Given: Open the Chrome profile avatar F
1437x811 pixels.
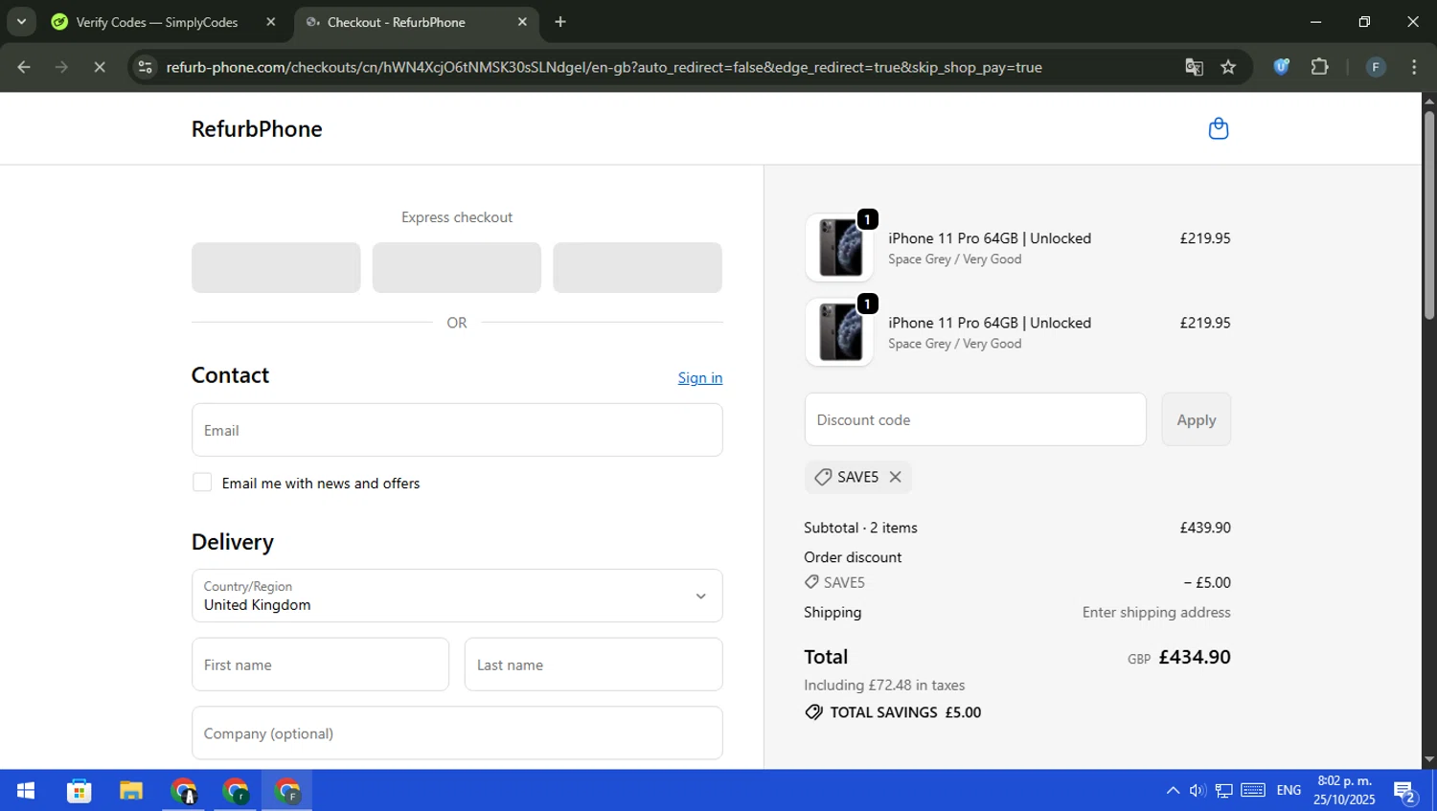Looking at the screenshot, I should tap(1375, 67).
